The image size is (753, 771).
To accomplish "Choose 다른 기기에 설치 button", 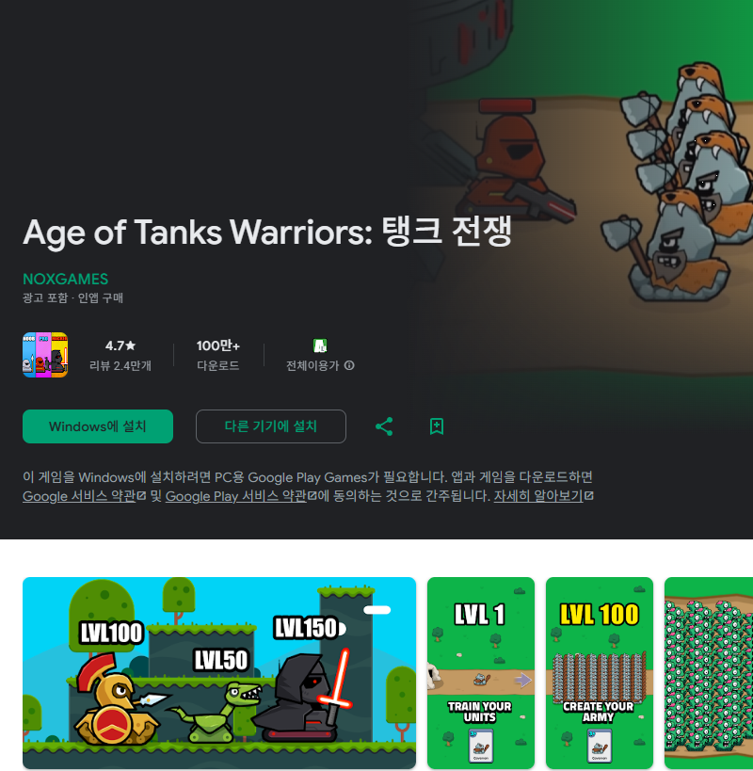I will 271,426.
